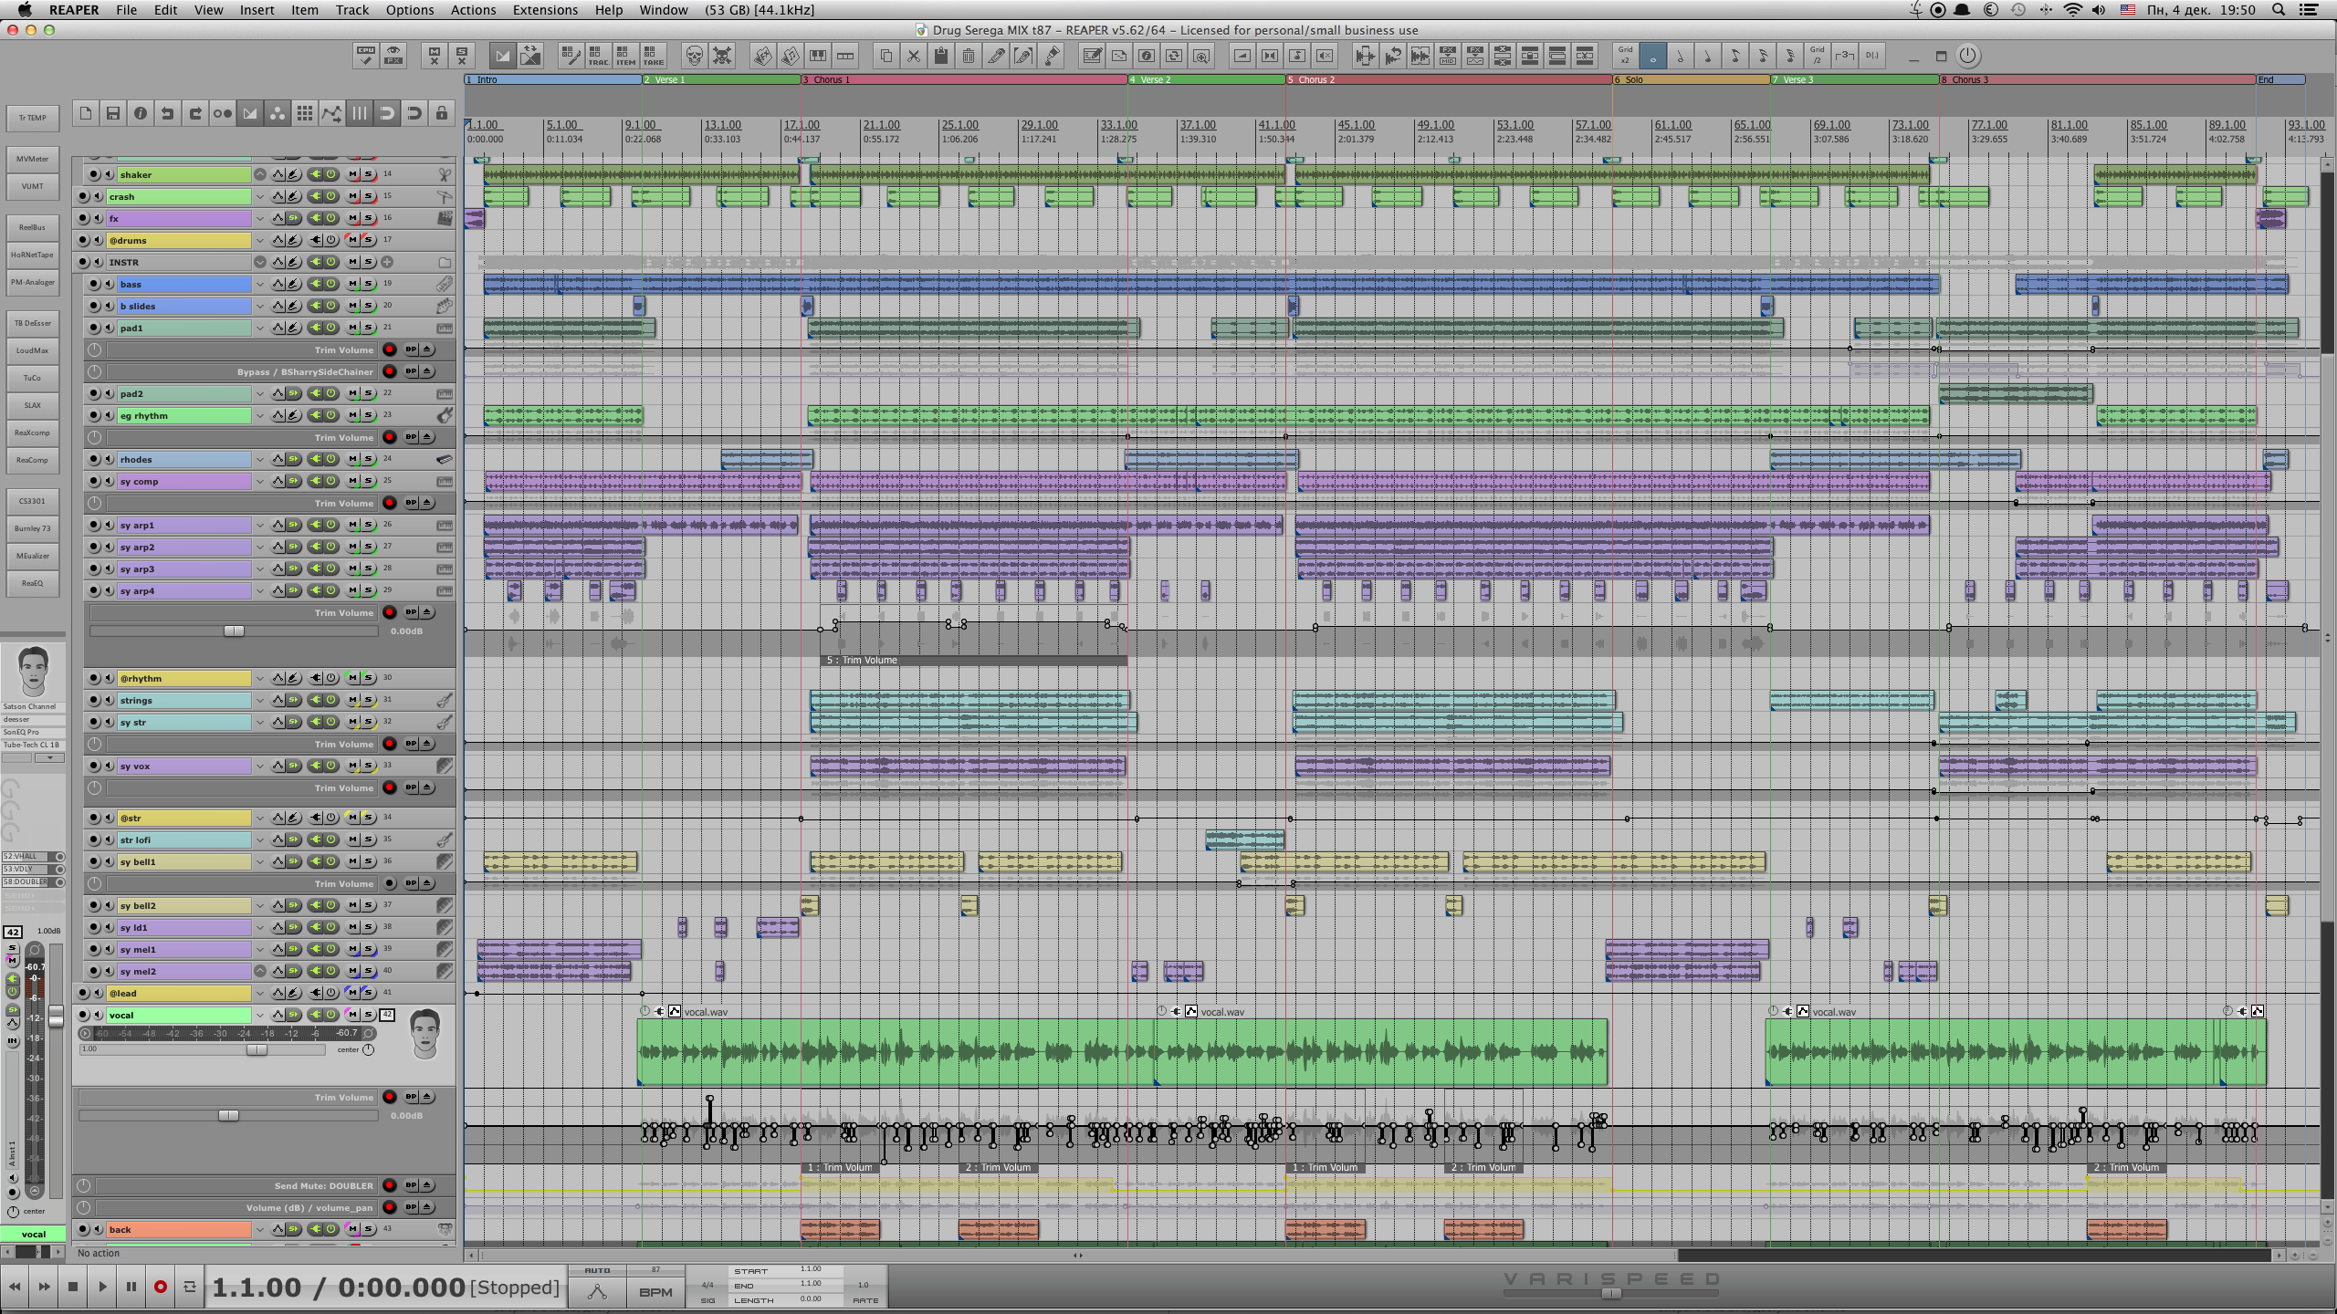Click the Undo arrow icon
The width and height of the screenshot is (2337, 1314).
[167, 113]
